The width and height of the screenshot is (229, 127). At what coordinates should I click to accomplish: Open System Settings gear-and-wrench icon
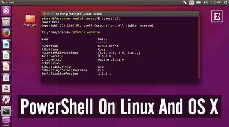click(x=6, y=100)
